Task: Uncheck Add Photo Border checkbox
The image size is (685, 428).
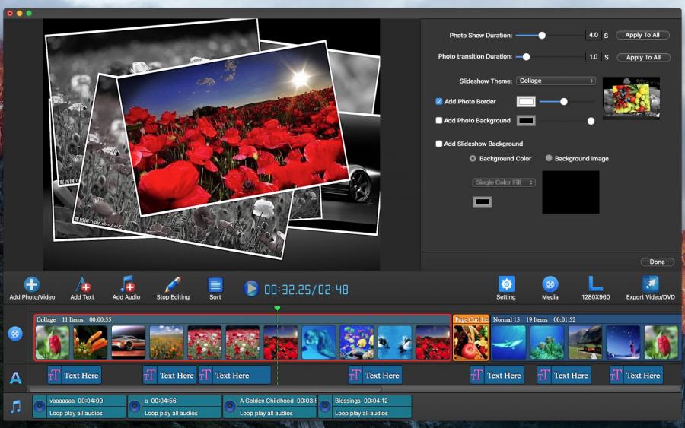Action: pyautogui.click(x=439, y=101)
